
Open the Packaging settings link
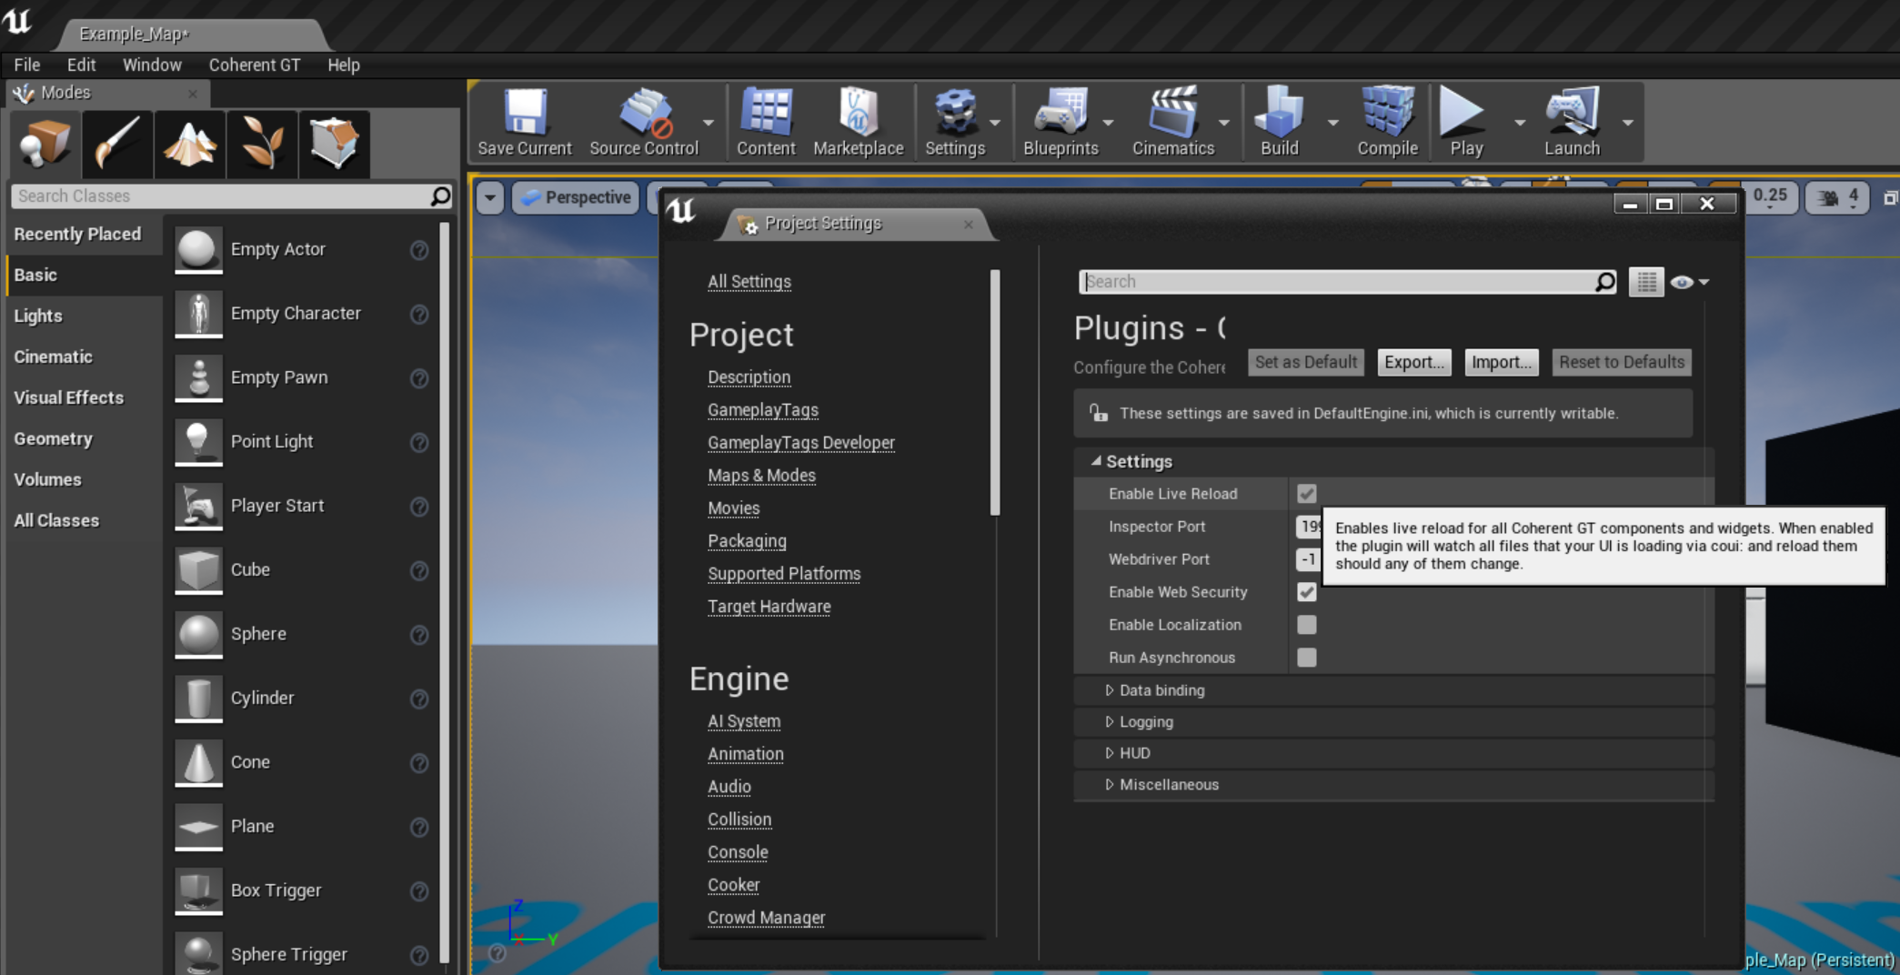click(747, 541)
